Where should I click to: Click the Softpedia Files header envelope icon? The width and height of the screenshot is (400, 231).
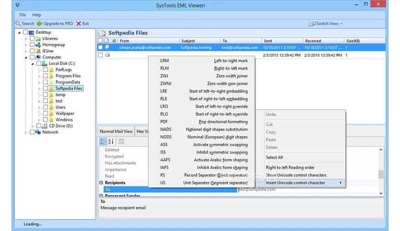tap(102, 33)
